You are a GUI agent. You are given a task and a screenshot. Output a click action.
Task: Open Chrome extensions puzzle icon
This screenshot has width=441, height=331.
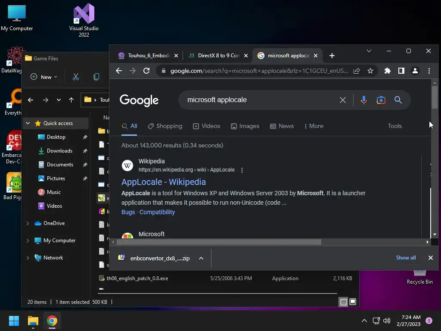[x=388, y=71]
